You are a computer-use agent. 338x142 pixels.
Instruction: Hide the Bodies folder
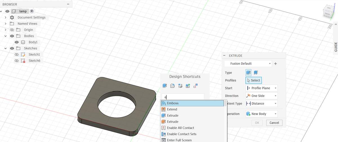click(12, 36)
